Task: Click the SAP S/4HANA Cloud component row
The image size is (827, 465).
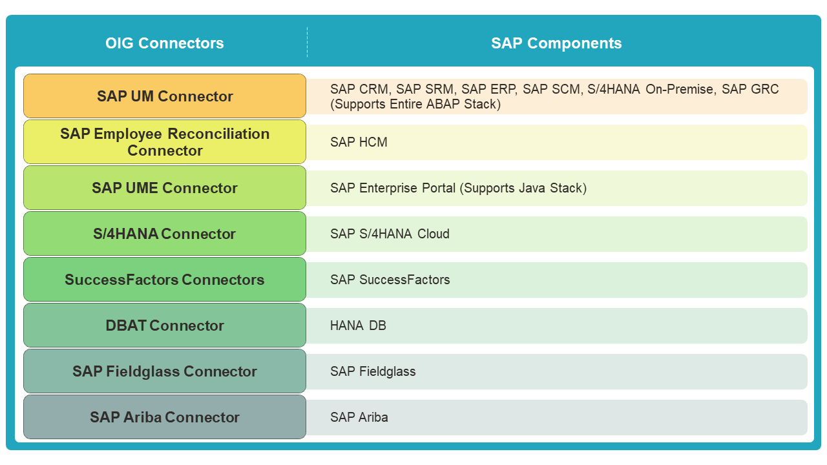Action: click(x=557, y=234)
